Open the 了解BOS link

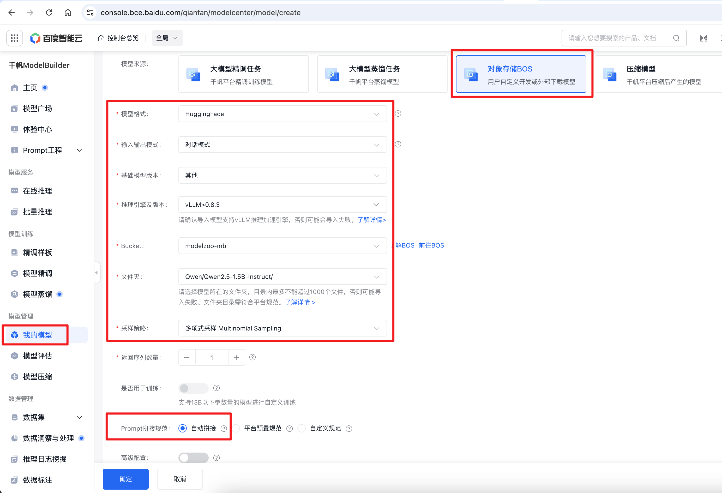click(402, 245)
